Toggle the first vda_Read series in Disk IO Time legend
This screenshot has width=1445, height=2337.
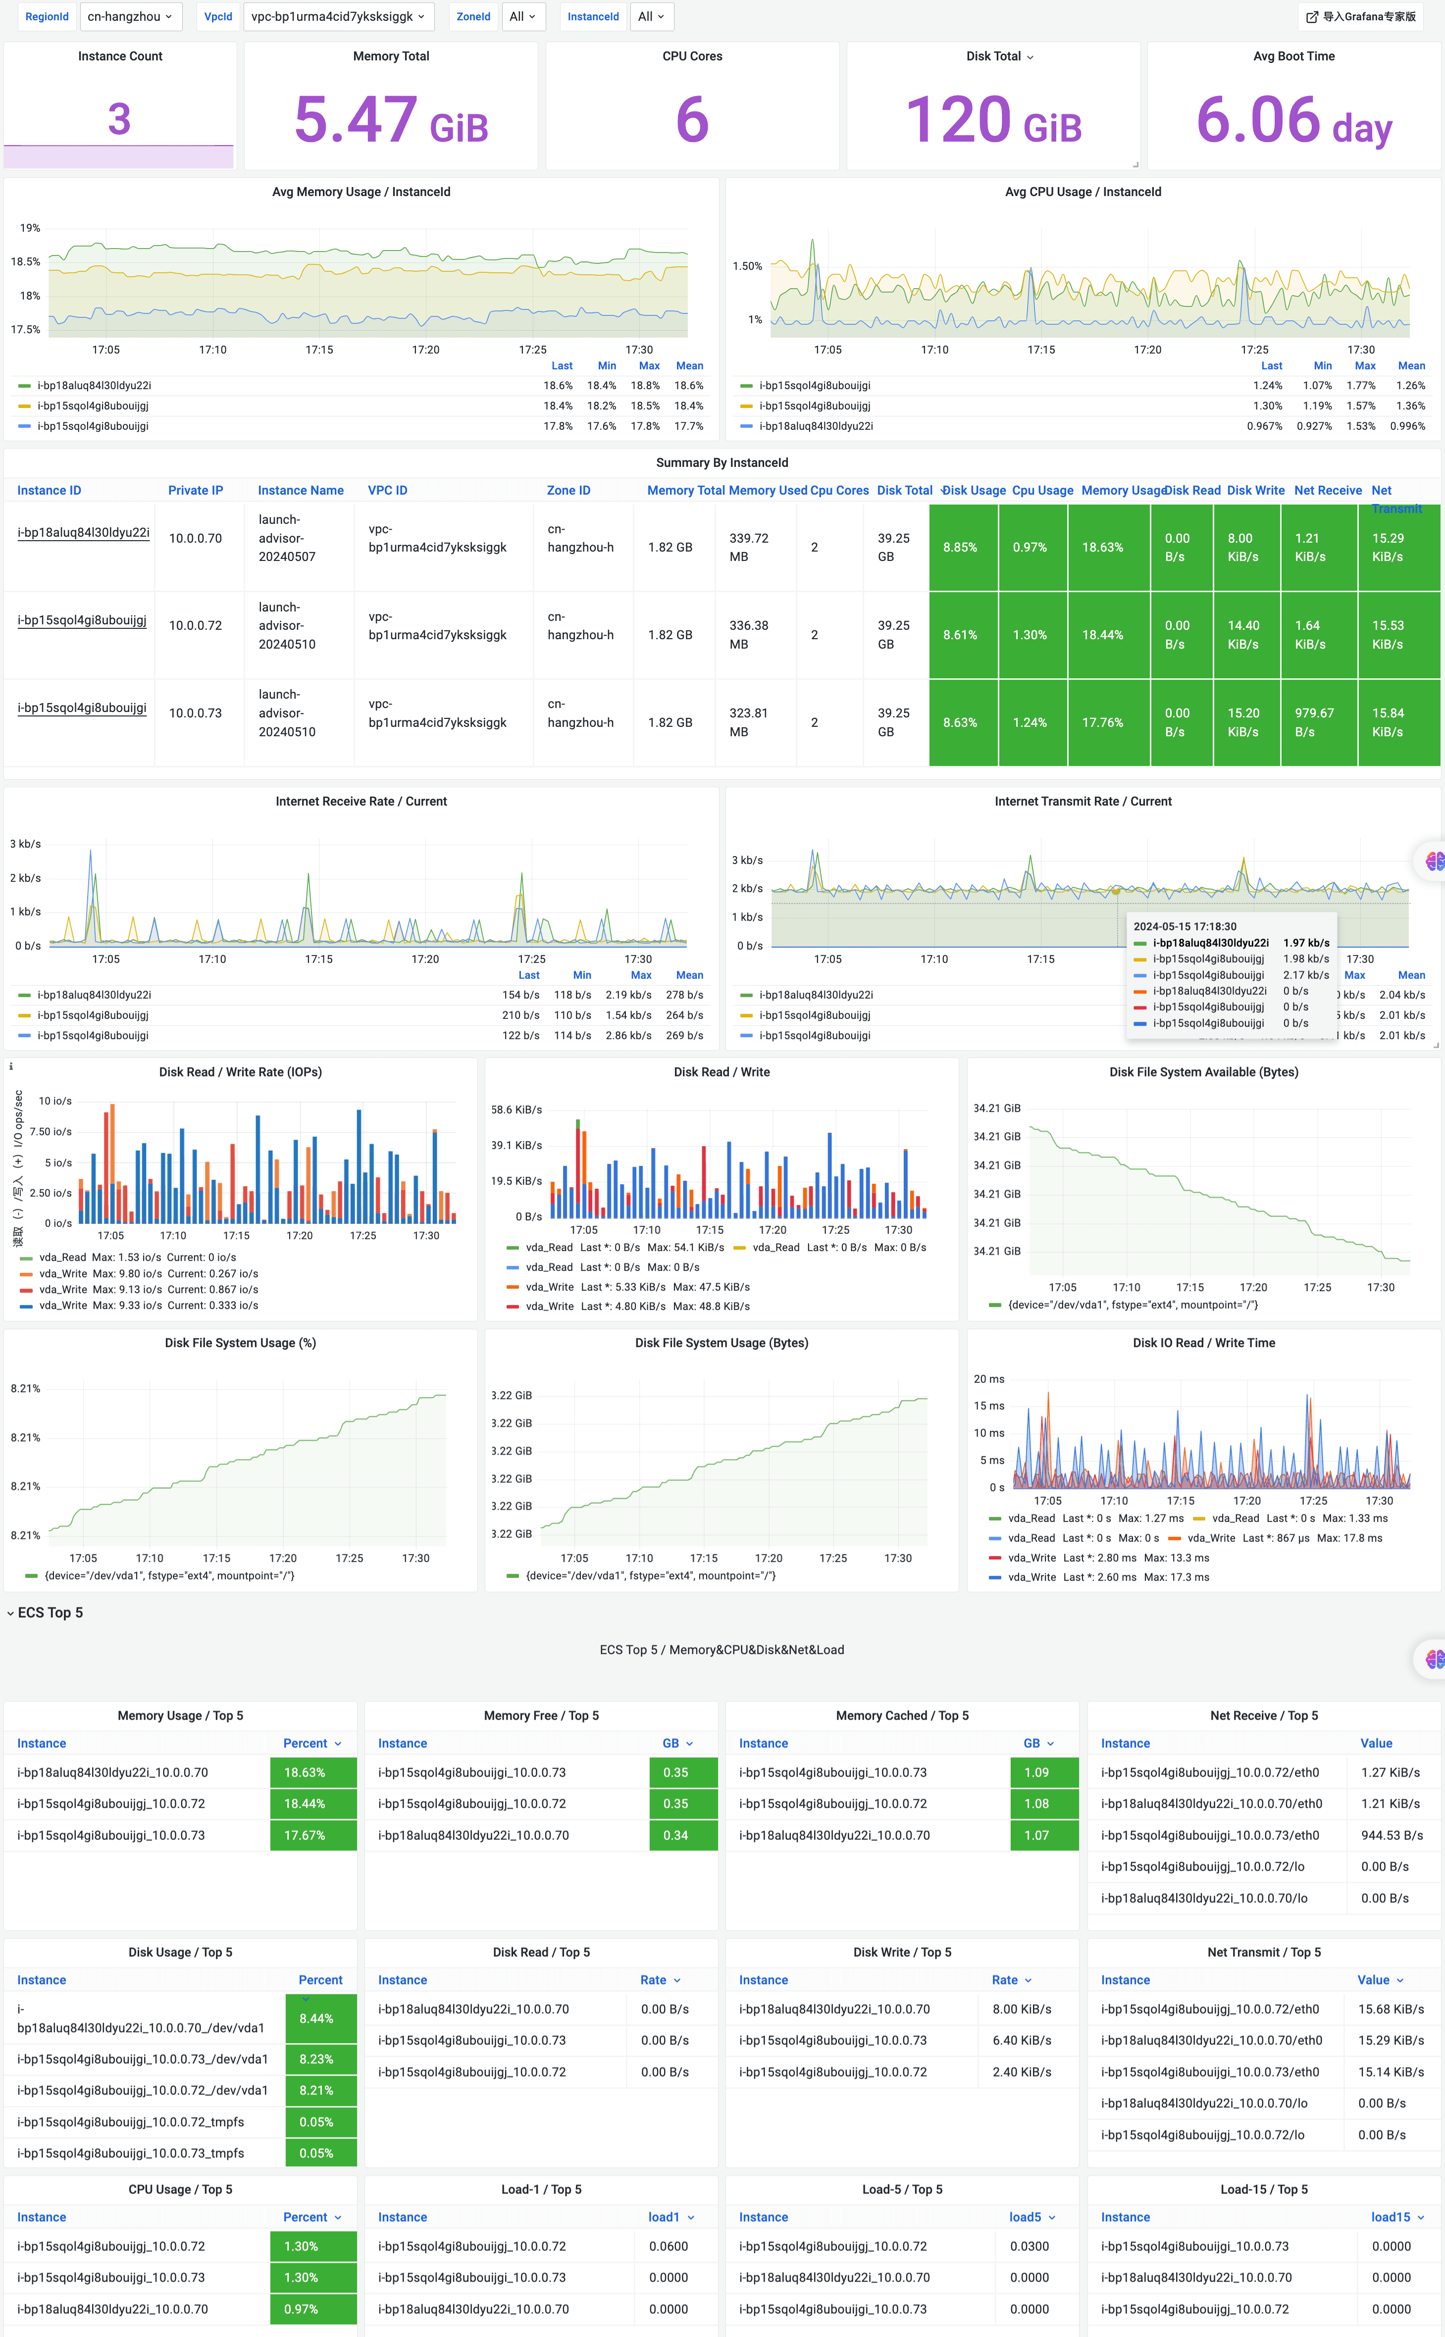[1031, 1518]
